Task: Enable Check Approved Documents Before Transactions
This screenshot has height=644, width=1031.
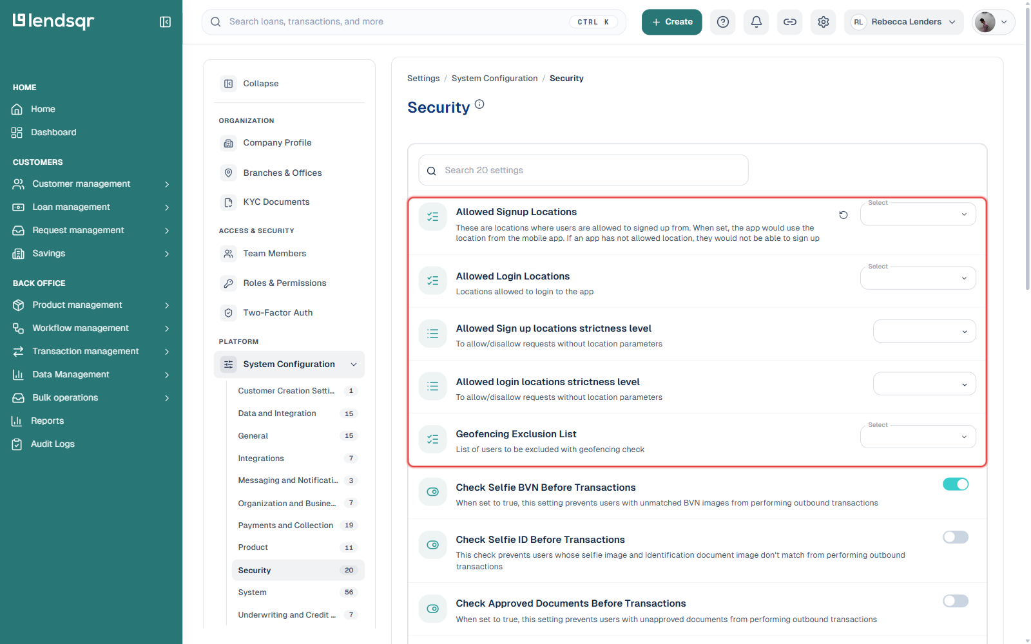Action: pos(956,601)
